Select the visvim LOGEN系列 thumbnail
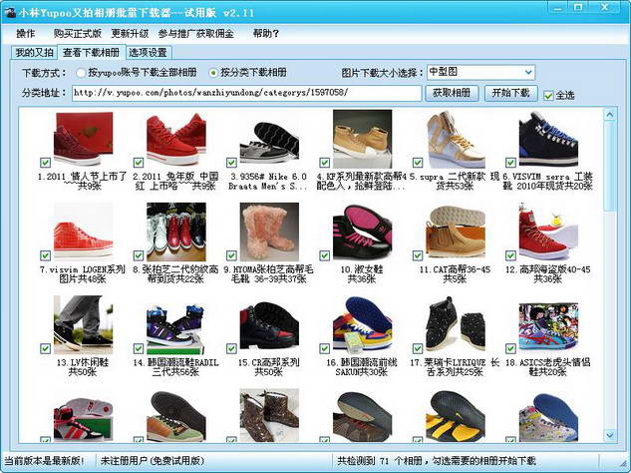Image resolution: width=631 pixels, height=473 pixels. (84, 231)
